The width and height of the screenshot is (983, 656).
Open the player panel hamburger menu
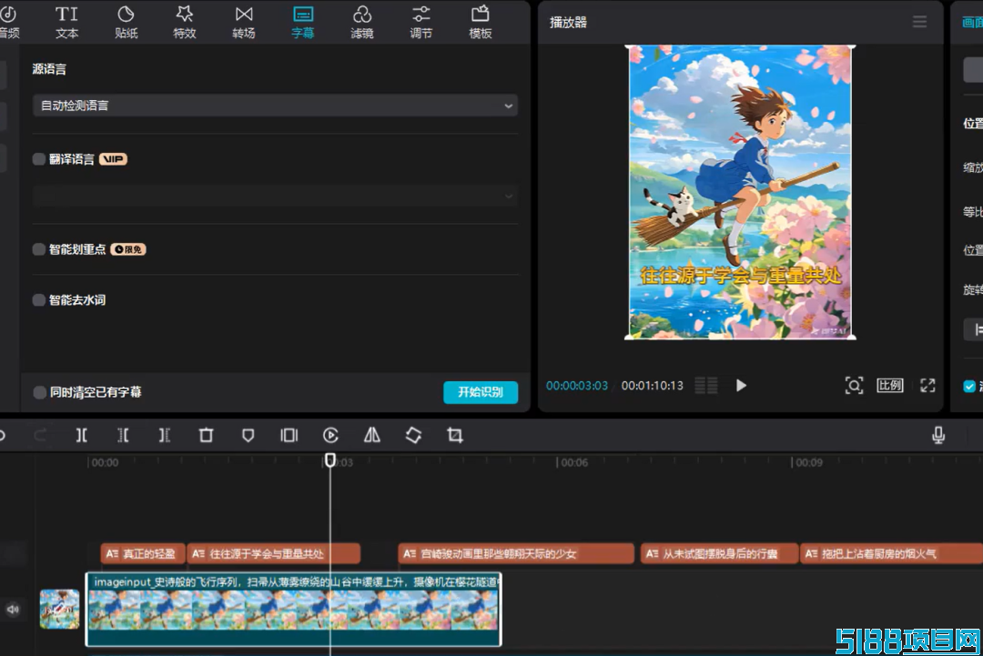click(919, 23)
